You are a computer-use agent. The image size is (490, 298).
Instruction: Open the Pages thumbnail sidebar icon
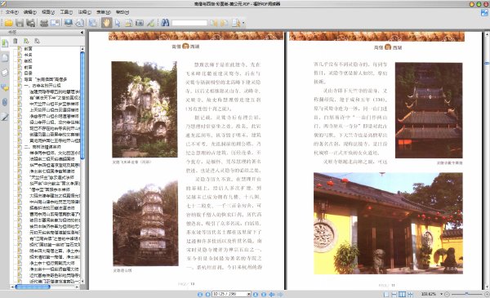coord(5,58)
